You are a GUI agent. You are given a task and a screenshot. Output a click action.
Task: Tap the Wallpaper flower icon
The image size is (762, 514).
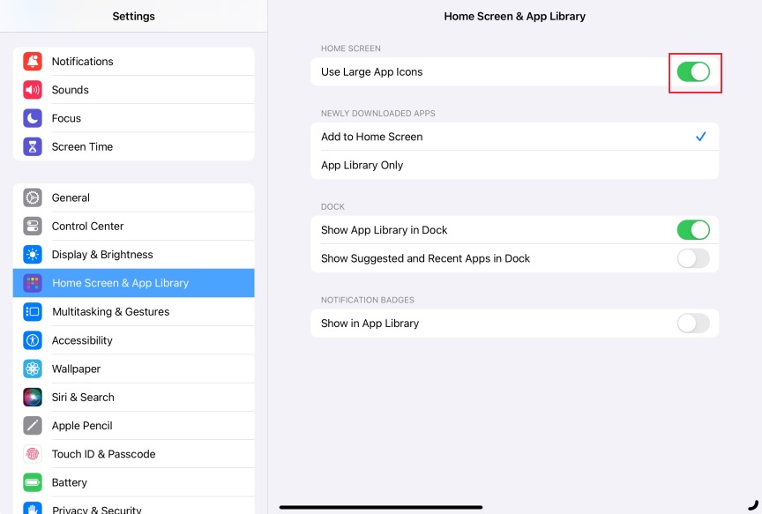pyautogui.click(x=33, y=369)
